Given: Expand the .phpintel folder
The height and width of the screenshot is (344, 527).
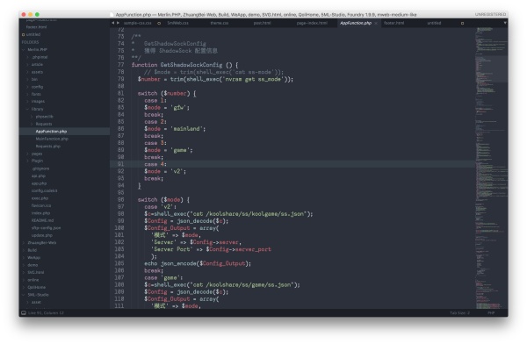Looking at the screenshot, I should pyautogui.click(x=27, y=57).
